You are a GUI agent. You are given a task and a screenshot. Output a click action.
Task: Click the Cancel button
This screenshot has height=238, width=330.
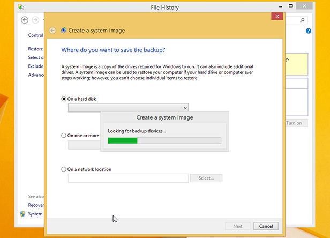click(x=266, y=226)
